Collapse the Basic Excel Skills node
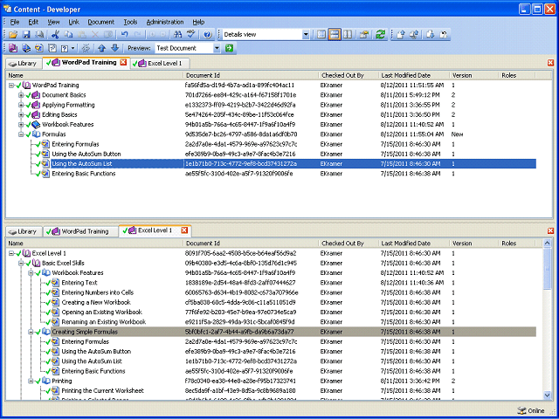 click(21, 264)
